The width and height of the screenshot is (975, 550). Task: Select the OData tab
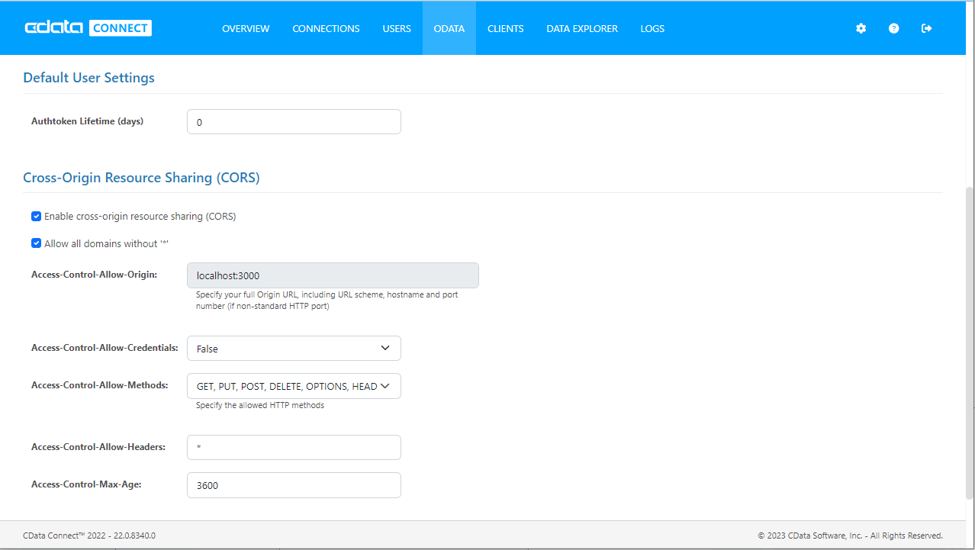coord(449,29)
